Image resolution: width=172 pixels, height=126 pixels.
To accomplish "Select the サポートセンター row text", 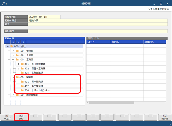I will [x=41, y=90].
